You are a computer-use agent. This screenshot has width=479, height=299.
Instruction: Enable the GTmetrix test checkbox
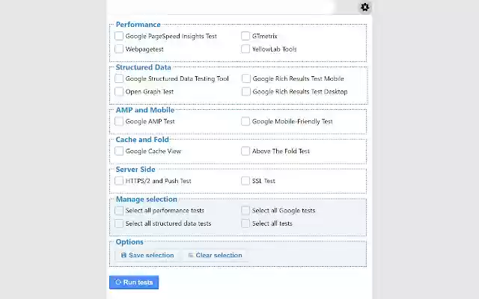click(x=245, y=36)
